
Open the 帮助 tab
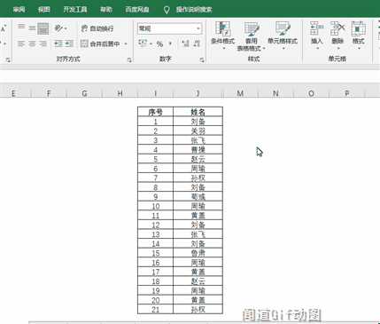tap(106, 10)
